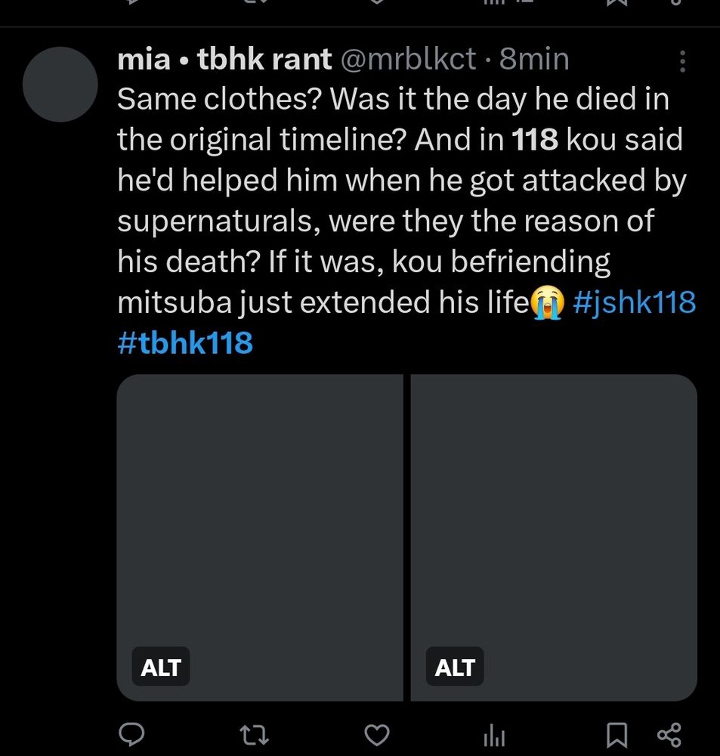Retweet this post with repost icon

254,736
